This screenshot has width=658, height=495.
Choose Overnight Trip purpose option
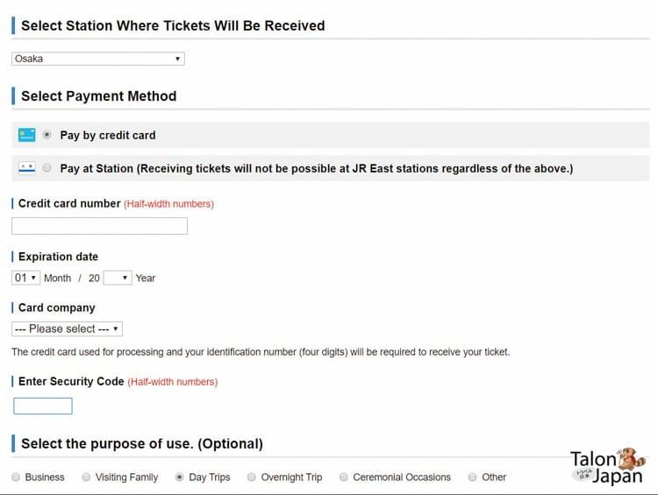(252, 477)
